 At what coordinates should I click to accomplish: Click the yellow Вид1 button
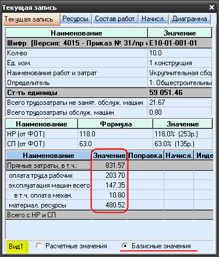tap(16, 247)
